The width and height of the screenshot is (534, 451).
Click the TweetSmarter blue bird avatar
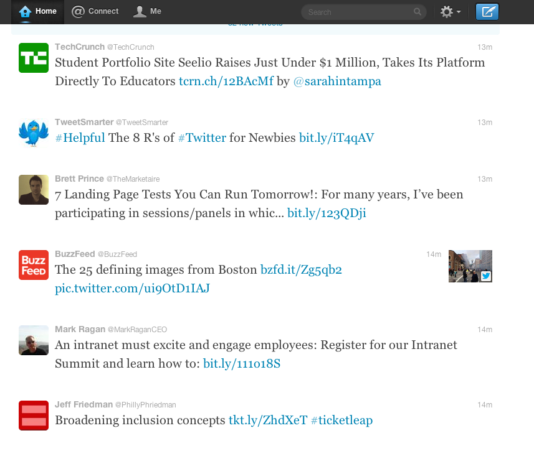(34, 133)
